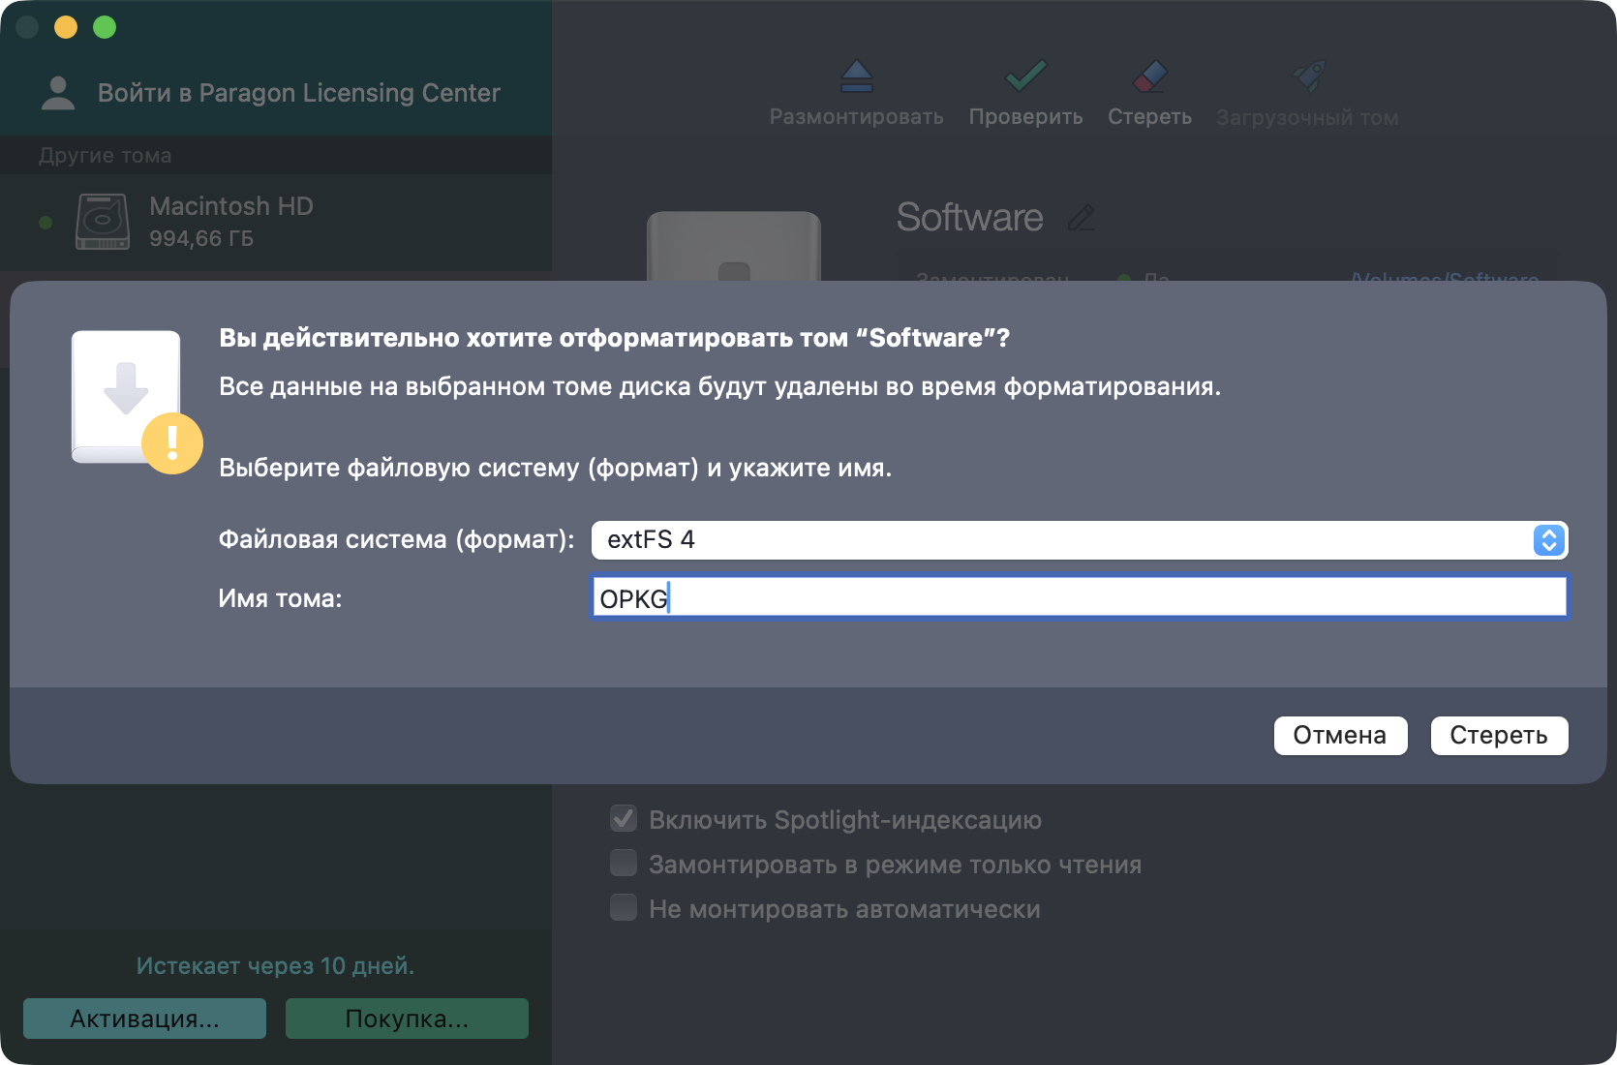Screen dimensions: 1617x1065
Task: Select Macintosh HD volume in sidebar
Action: (276, 223)
